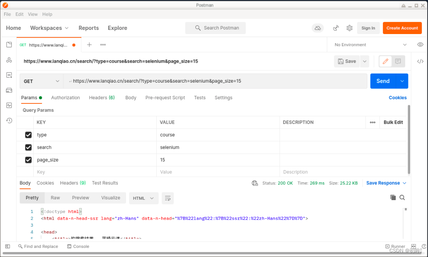The image size is (428, 257).
Task: Open the Tests tab
Action: [200, 98]
